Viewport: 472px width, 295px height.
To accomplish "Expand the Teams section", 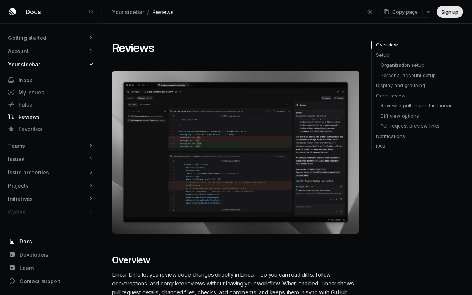I will coord(51,146).
